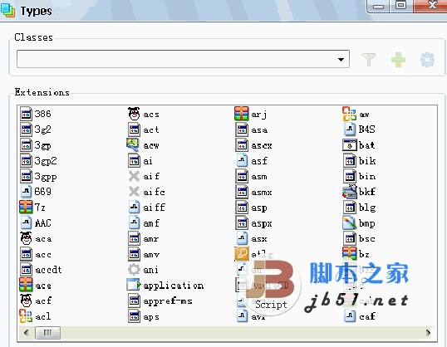The image size is (447, 347).
Task: Select the acw accessibility wizard icon
Action: 133,144
